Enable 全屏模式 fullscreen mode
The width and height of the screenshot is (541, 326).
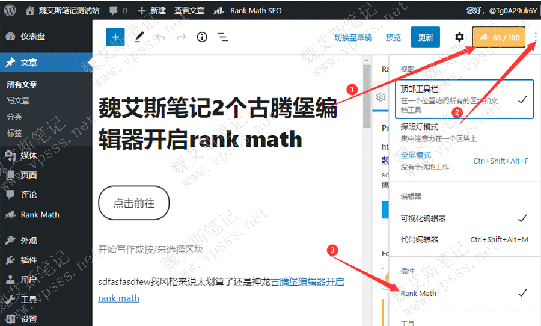465,161
